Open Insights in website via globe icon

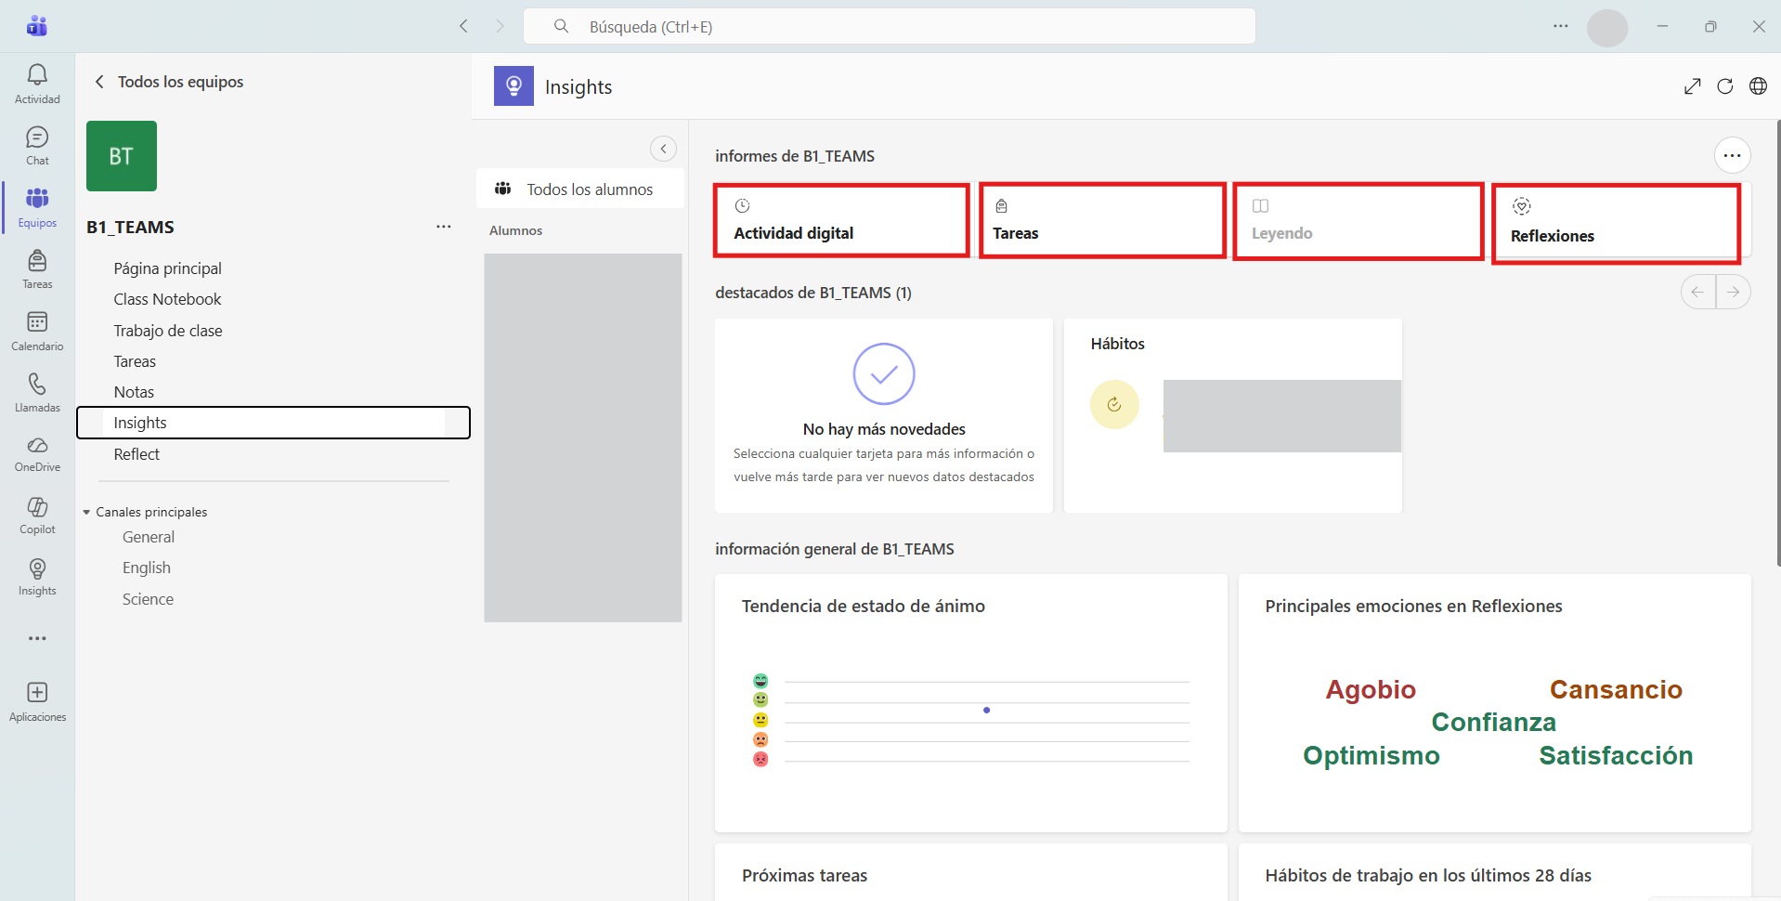[1758, 86]
